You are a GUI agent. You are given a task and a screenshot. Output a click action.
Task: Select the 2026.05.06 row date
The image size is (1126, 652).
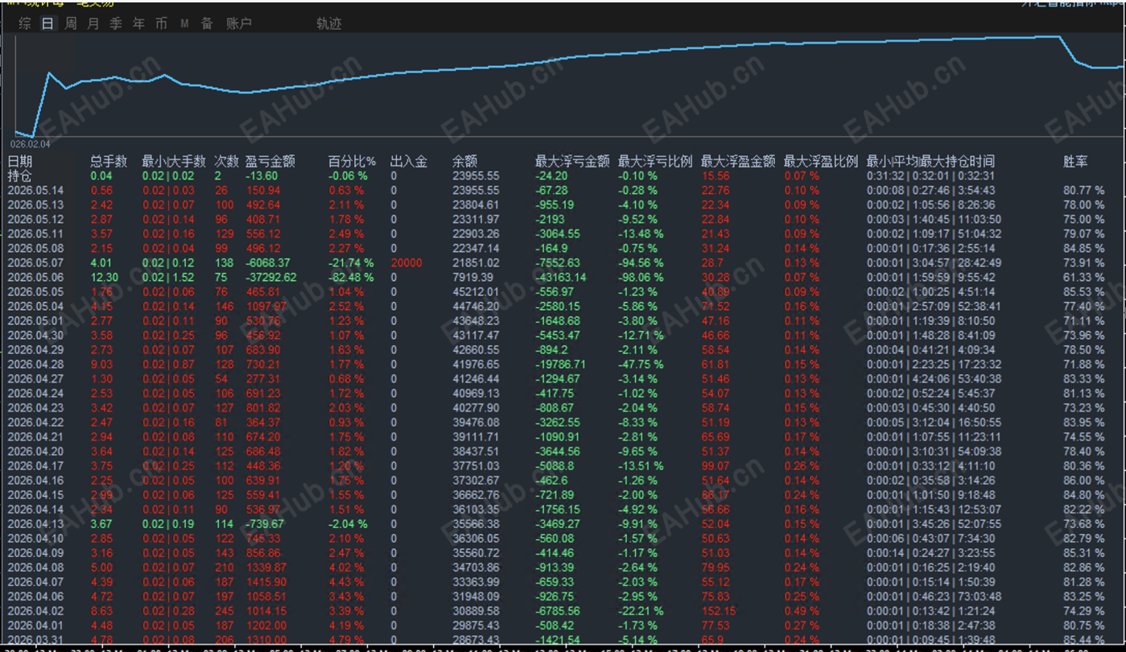coord(35,278)
